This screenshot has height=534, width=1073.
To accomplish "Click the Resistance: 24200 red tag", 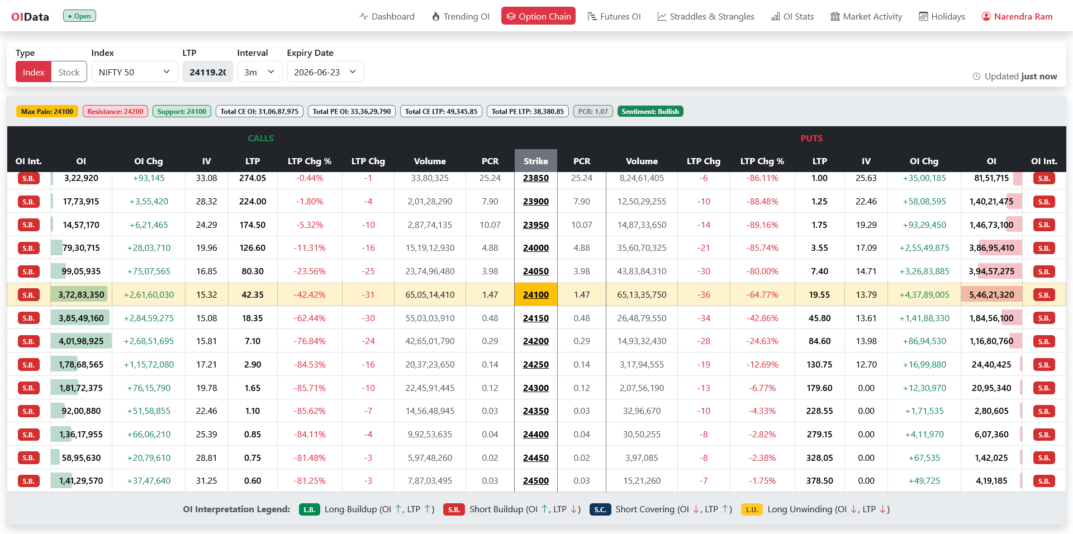I will (x=115, y=112).
